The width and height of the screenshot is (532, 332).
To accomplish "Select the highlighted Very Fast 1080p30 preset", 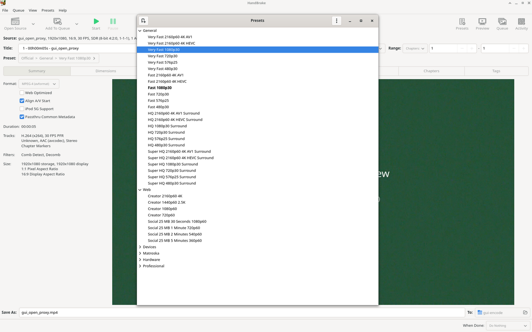I will point(258,50).
